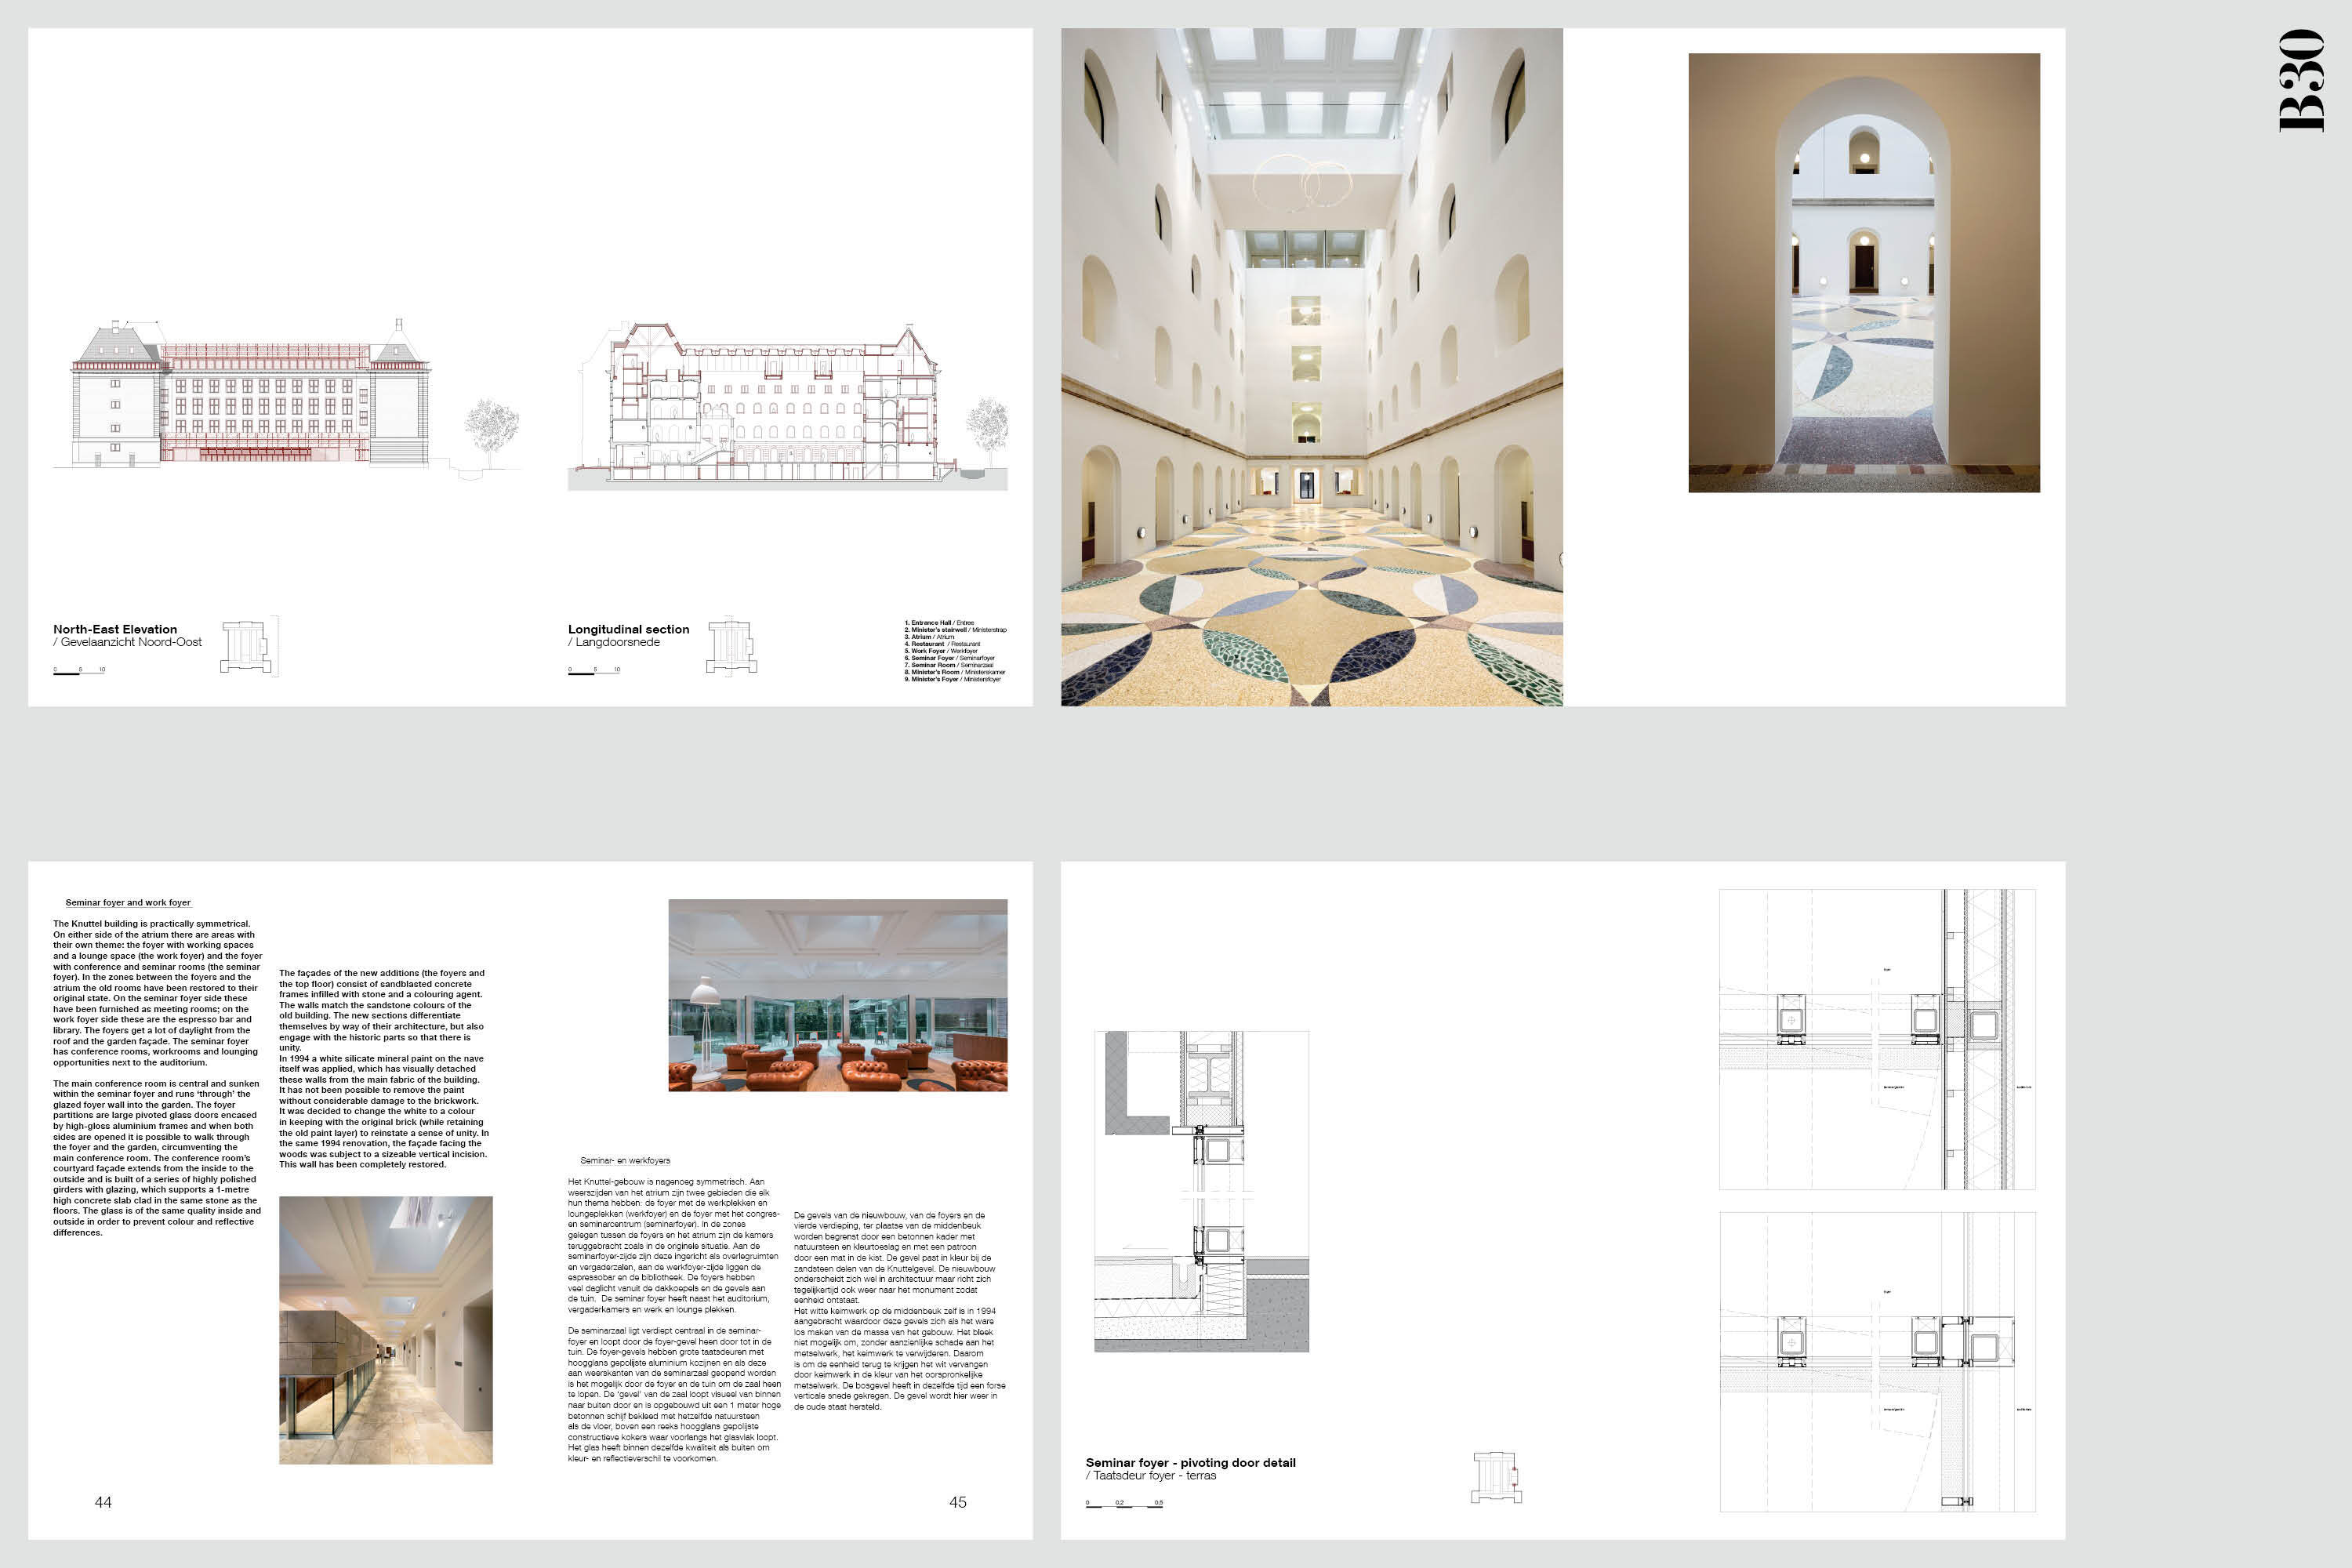The width and height of the screenshot is (2352, 1568).
Task: Click key plan icon beside Longitudinal section title
Action: (731, 646)
